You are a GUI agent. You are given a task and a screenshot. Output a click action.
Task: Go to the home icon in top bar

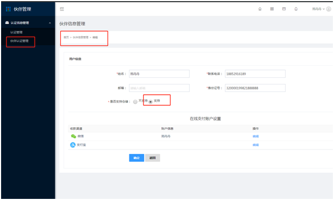260,9
